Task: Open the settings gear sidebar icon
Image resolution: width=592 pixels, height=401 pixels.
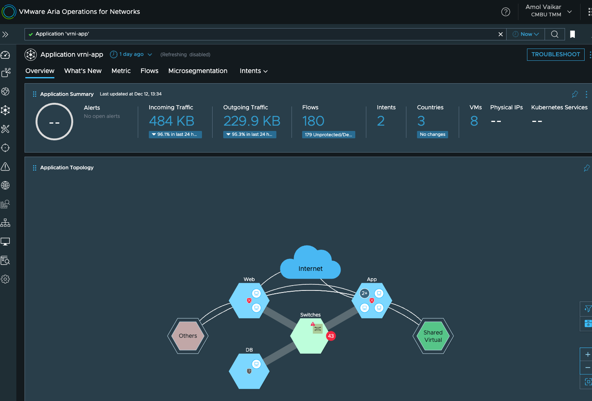Action: (x=5, y=279)
